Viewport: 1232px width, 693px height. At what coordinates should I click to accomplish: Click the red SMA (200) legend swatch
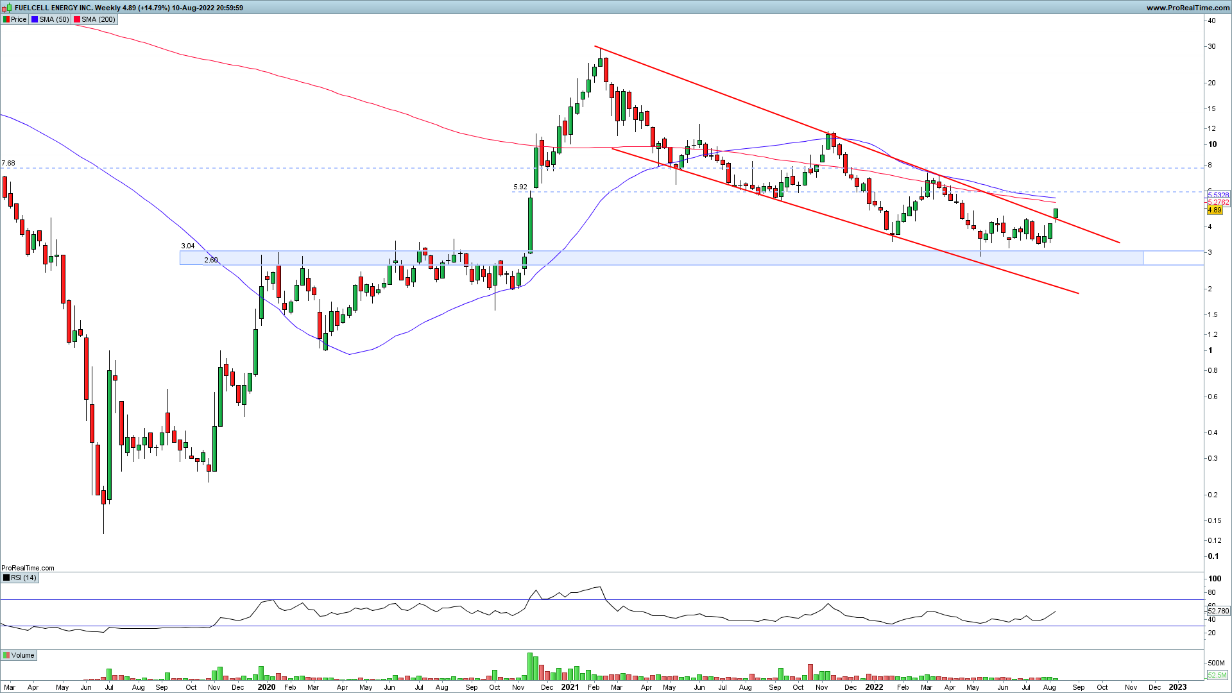coord(77,19)
